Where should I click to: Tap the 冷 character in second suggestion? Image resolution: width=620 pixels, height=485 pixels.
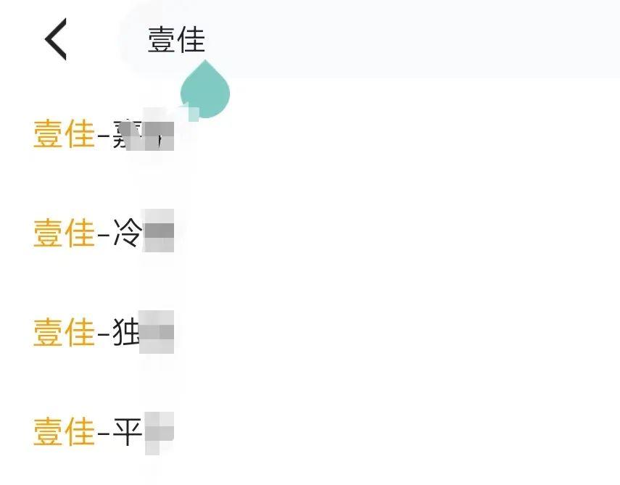coord(126,234)
